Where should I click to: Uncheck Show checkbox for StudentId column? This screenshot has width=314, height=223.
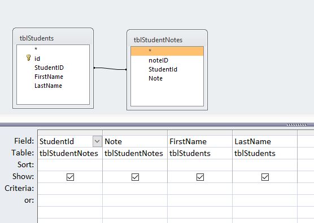click(x=70, y=177)
